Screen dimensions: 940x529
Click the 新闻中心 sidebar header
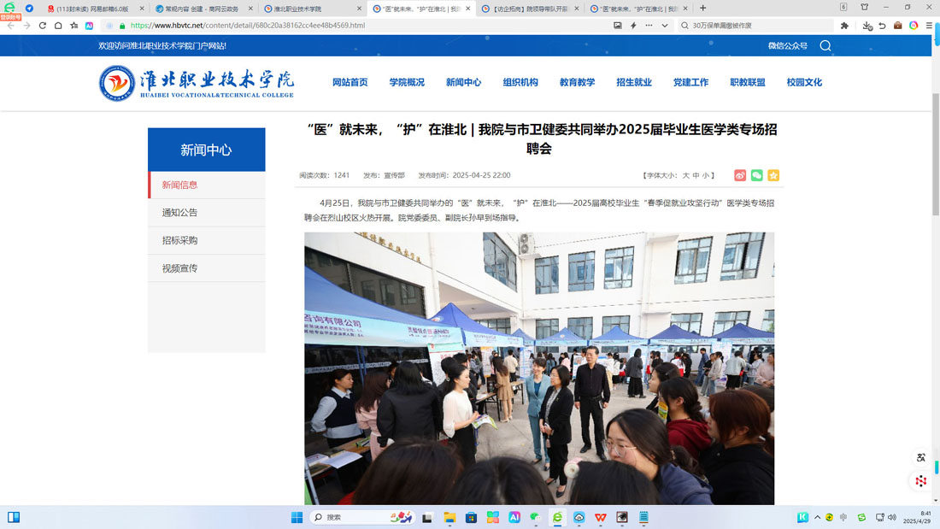tap(206, 150)
